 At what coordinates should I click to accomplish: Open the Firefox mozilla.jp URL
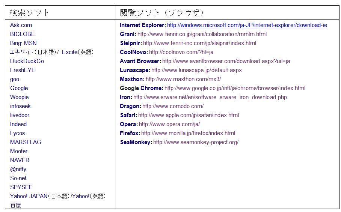[188, 133]
